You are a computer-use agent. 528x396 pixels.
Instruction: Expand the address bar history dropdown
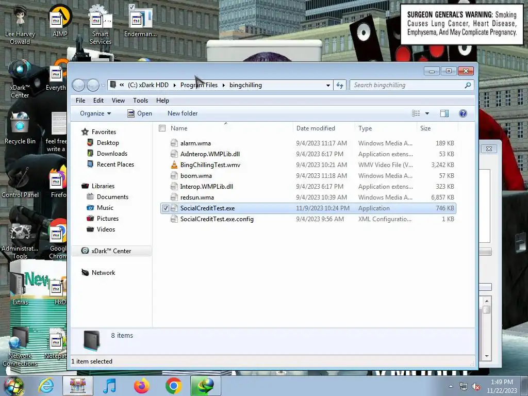click(x=328, y=85)
